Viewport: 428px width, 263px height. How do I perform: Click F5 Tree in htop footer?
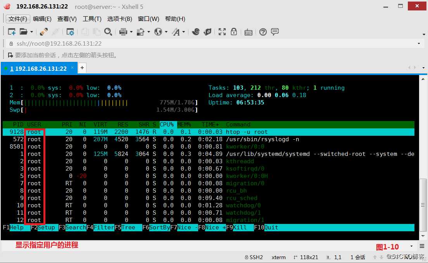click(x=128, y=227)
